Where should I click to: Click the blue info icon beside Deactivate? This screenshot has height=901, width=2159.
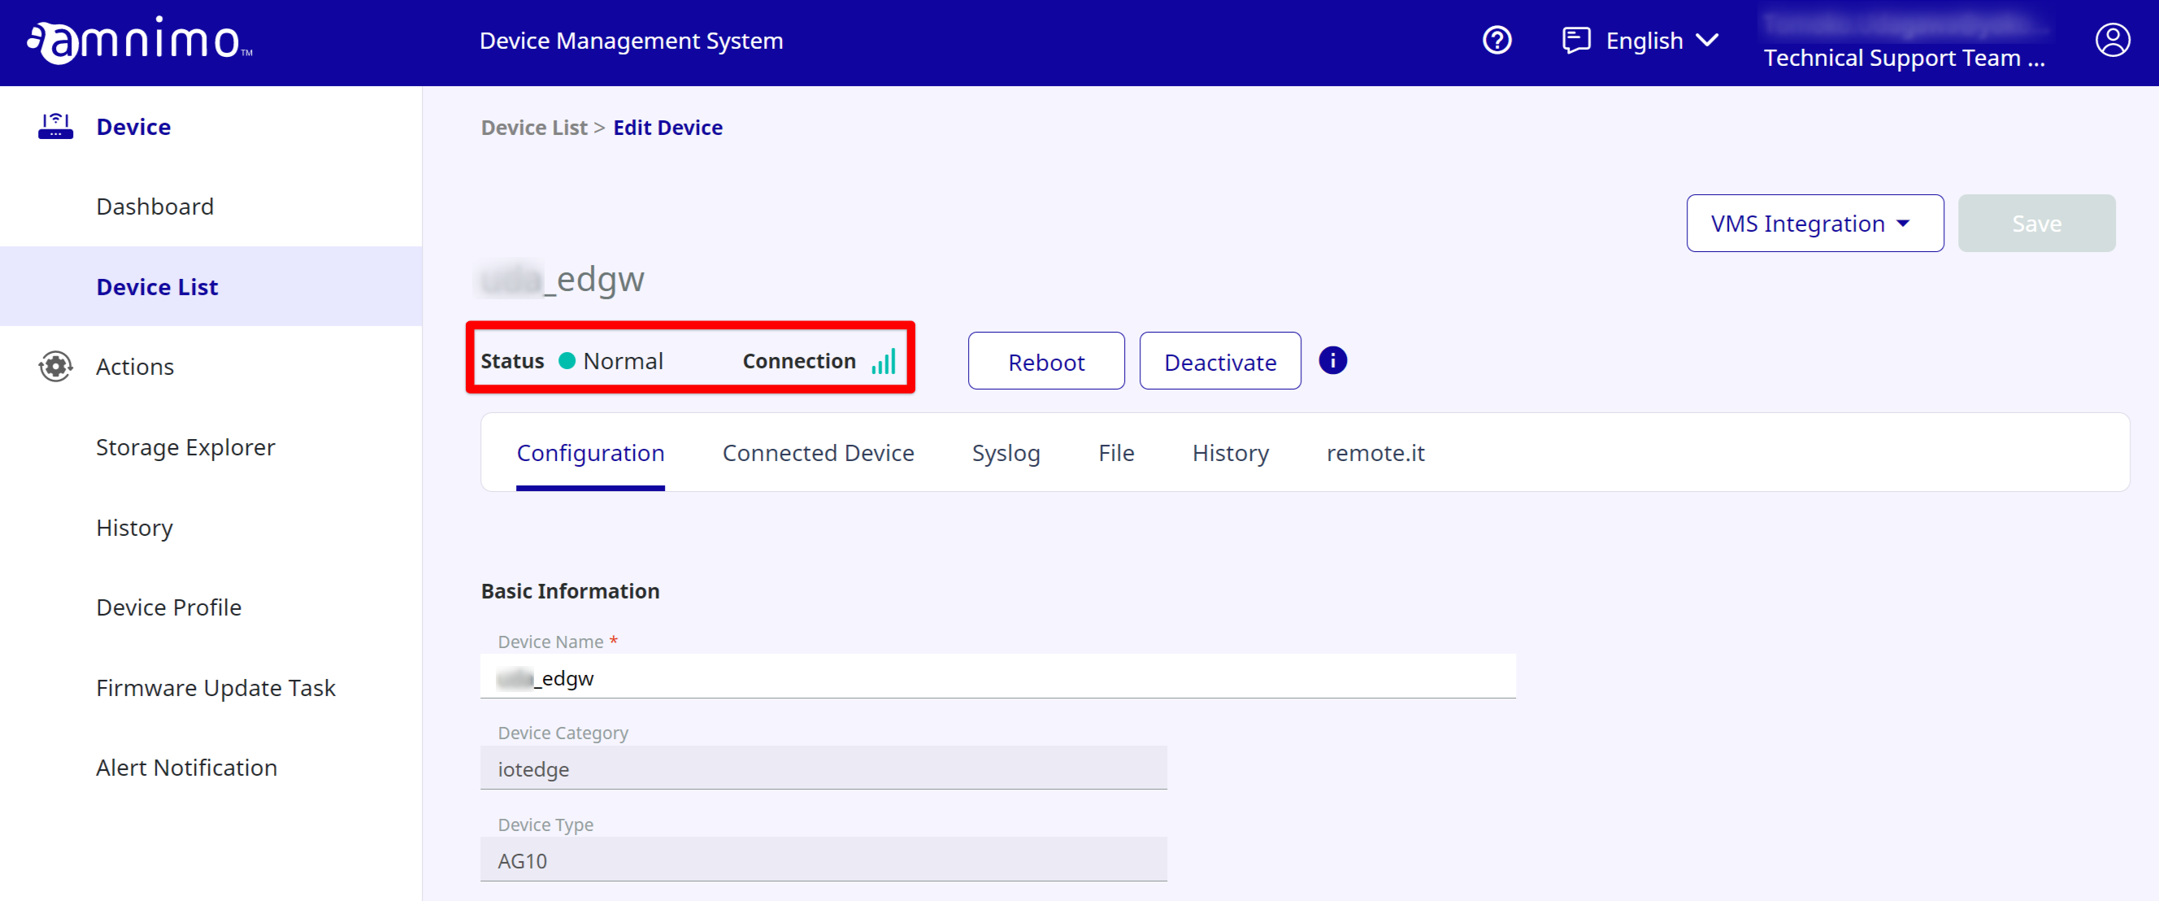[x=1332, y=360]
